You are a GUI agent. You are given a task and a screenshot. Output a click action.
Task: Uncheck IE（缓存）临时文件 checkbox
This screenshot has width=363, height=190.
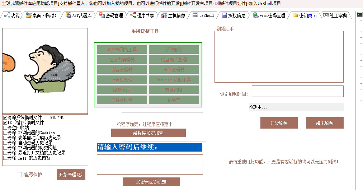[x=5, y=122]
